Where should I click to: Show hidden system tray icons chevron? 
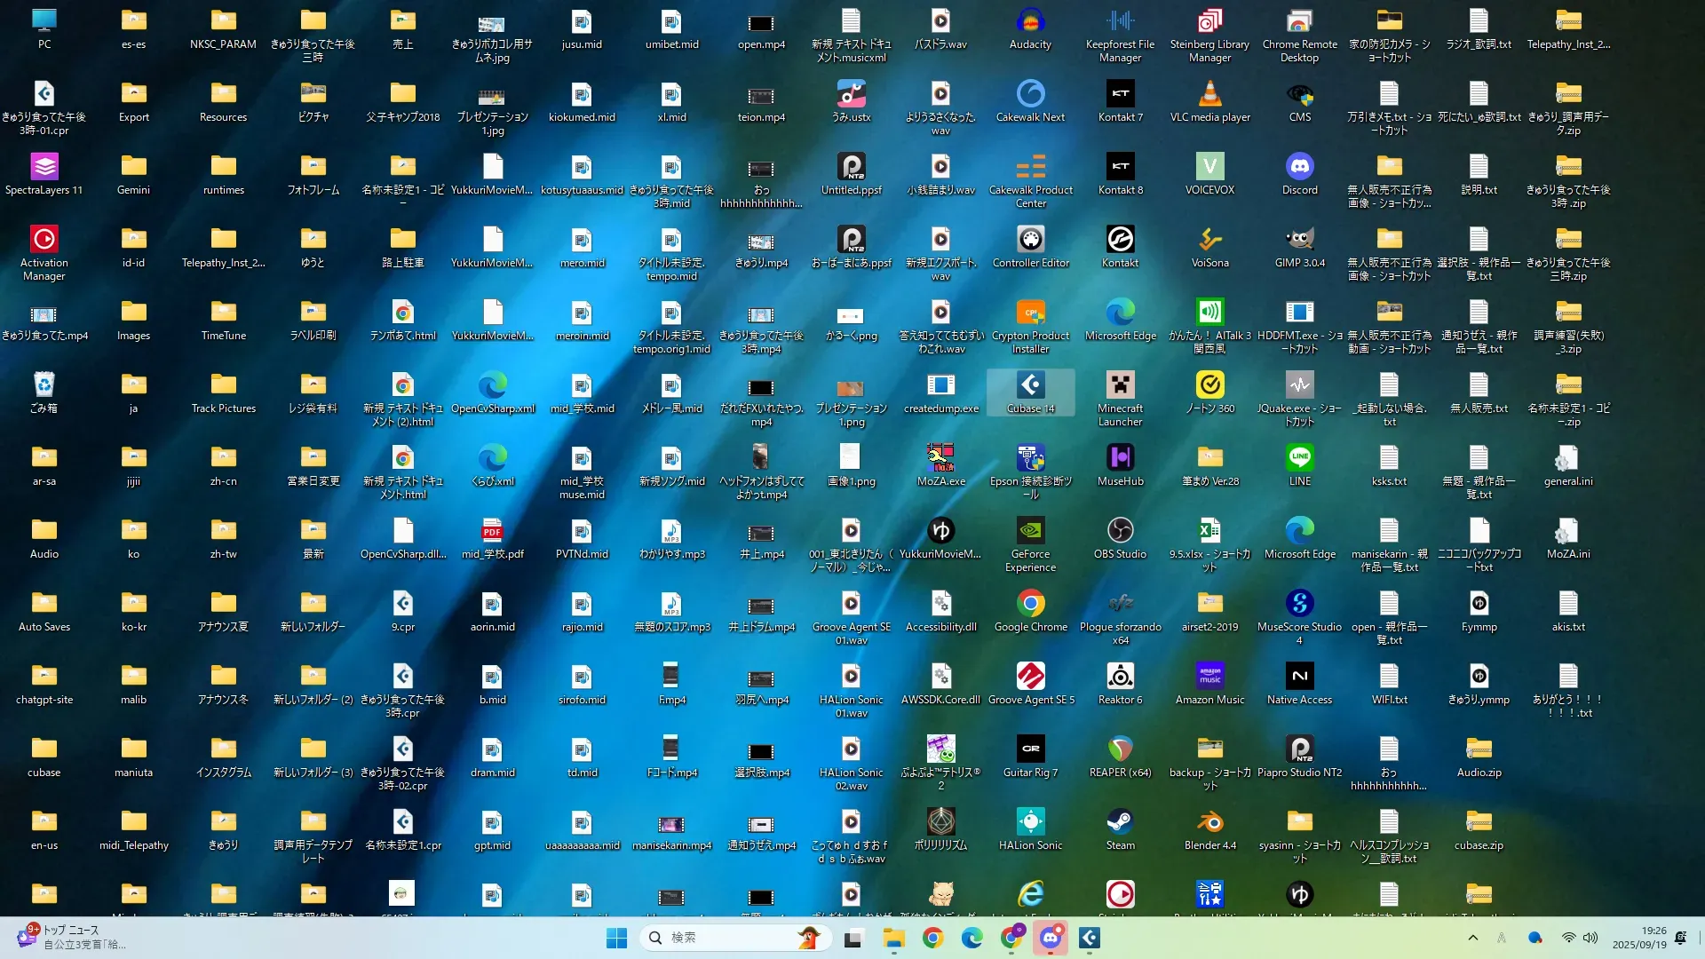(x=1472, y=938)
